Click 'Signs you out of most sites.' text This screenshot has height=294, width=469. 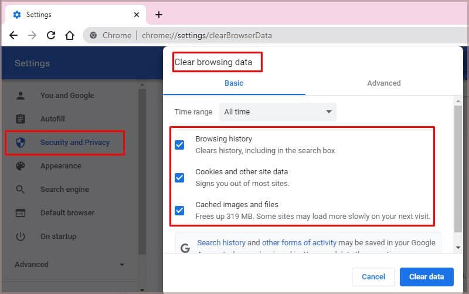tap(242, 183)
